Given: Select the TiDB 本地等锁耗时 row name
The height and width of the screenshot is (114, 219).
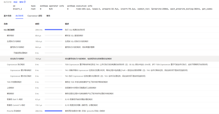Looking at the screenshot, I should pos(14,82).
